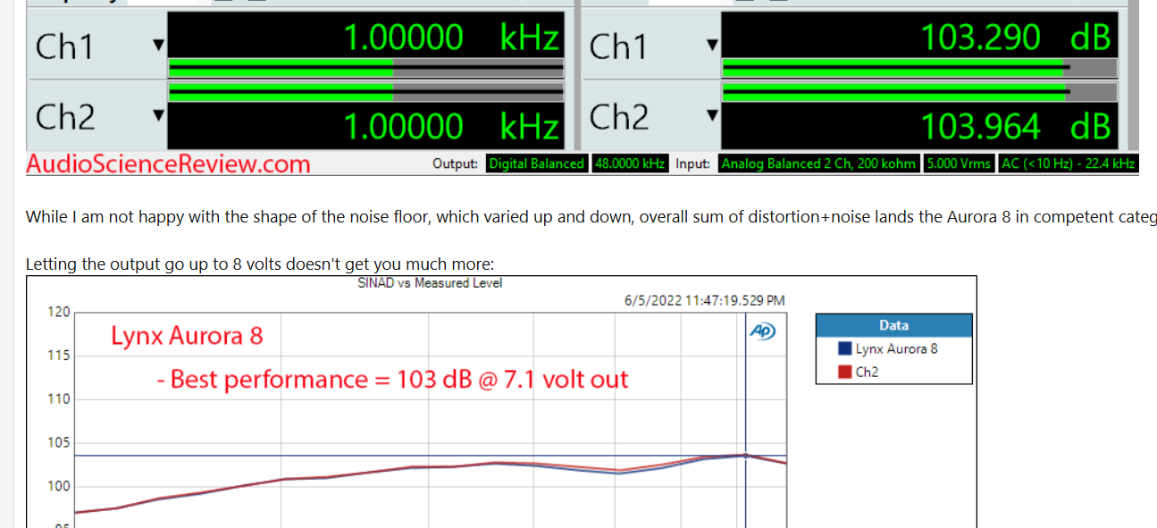This screenshot has width=1157, height=528.
Task: Click the Data legend header
Action: pyautogui.click(x=893, y=325)
